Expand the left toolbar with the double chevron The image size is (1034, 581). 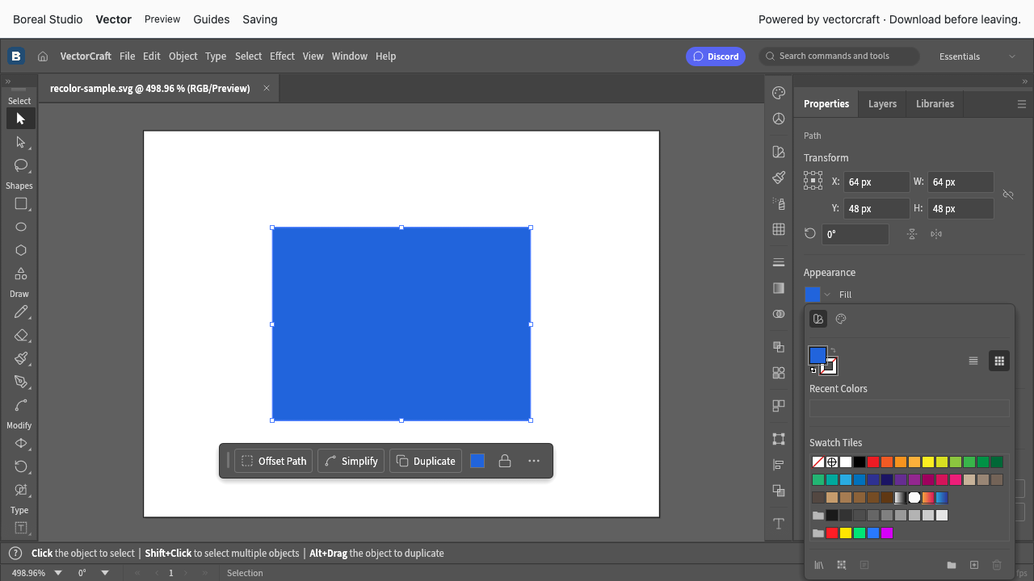tap(8, 82)
